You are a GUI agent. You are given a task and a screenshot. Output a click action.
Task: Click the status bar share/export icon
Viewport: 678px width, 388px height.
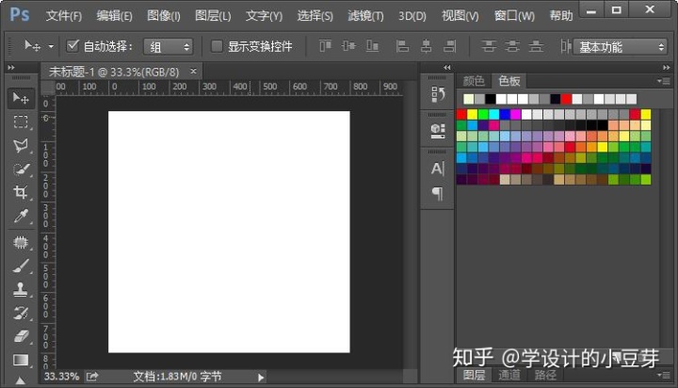(92, 377)
